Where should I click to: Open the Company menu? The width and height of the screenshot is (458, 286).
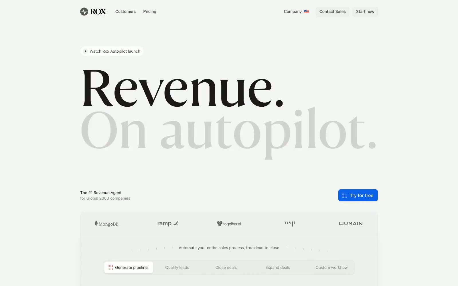click(x=293, y=11)
